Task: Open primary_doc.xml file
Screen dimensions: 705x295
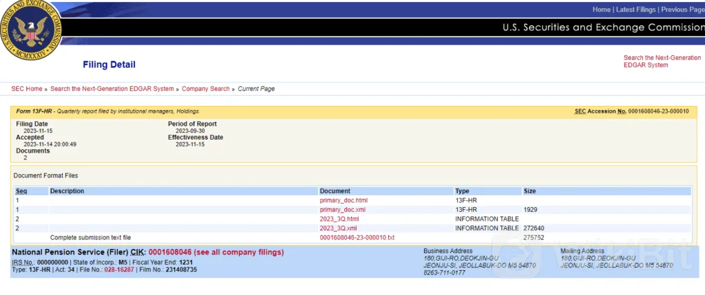Action: click(342, 209)
